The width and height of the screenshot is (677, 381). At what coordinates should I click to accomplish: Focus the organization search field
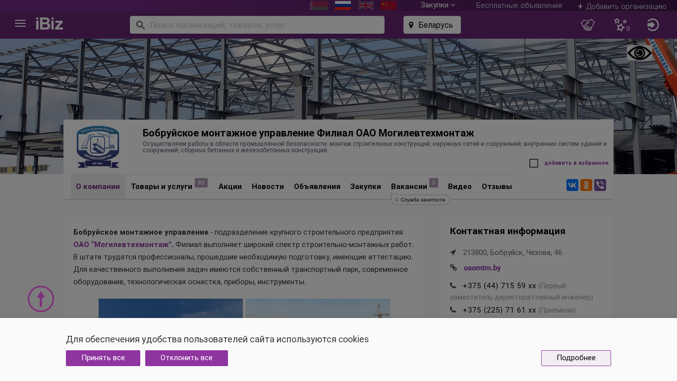257,25
